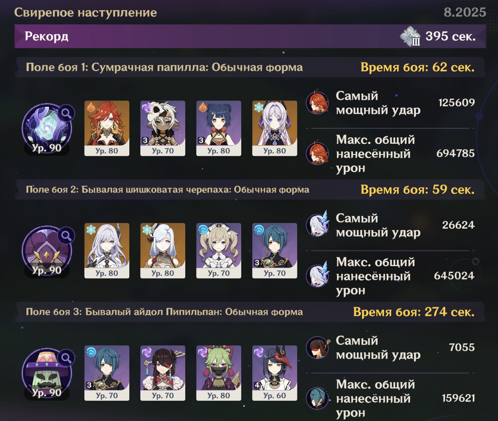498x421 pixels.
Task: Click the max damage avatar showing 645024
Action: click(317, 275)
